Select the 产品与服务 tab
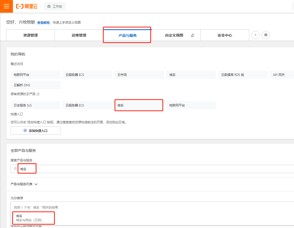294x228 pixels. [x=127, y=35]
